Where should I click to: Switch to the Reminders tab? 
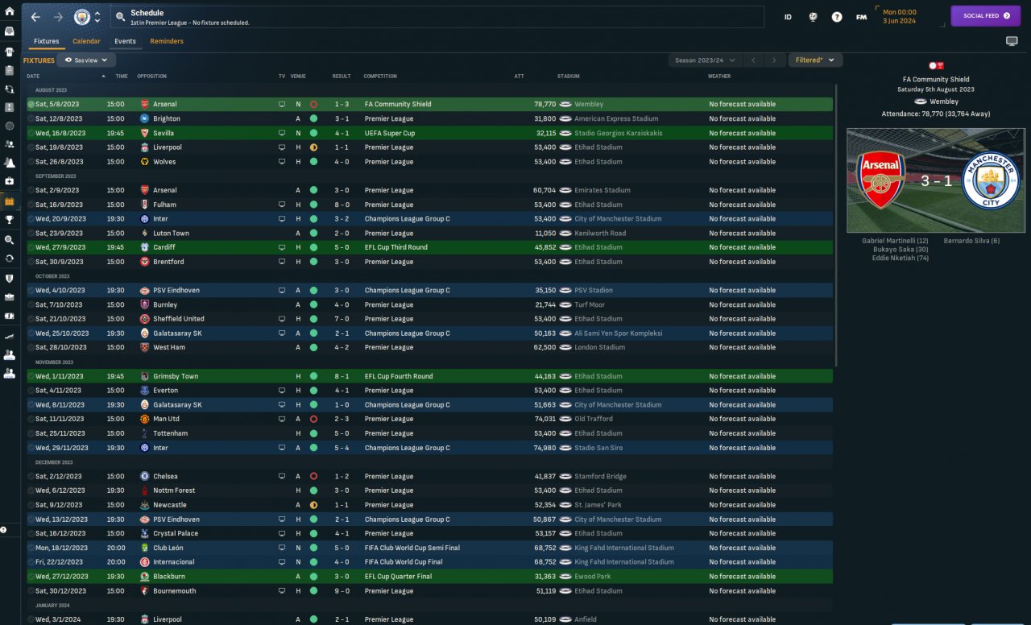tap(167, 41)
